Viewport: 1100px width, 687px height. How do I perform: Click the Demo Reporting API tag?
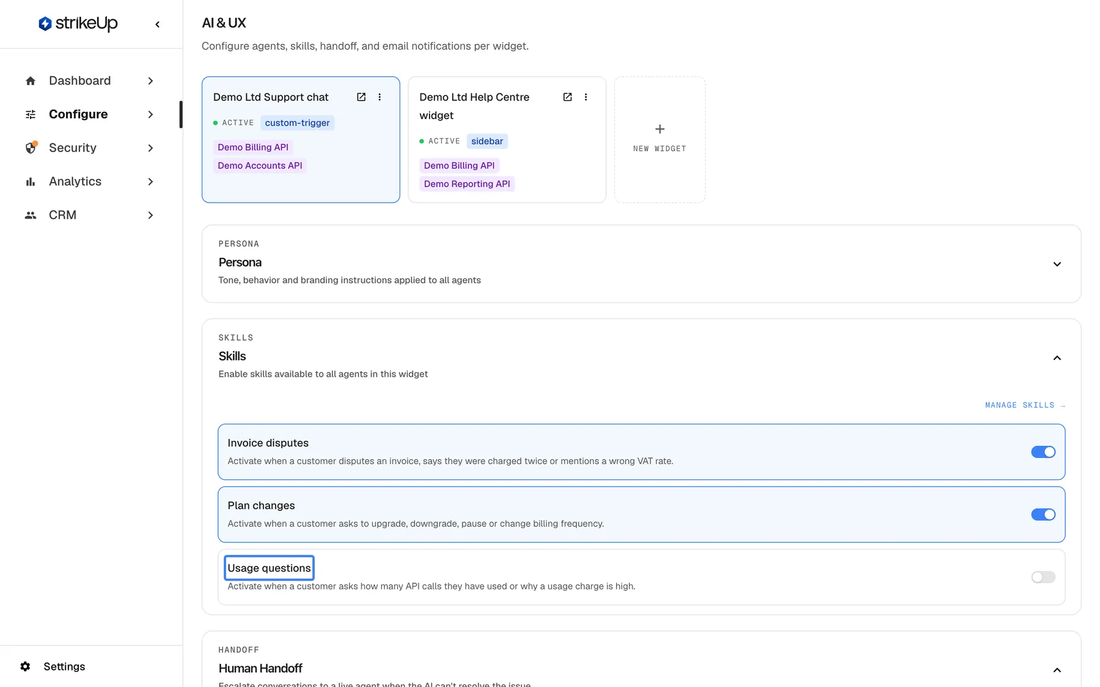(x=467, y=184)
